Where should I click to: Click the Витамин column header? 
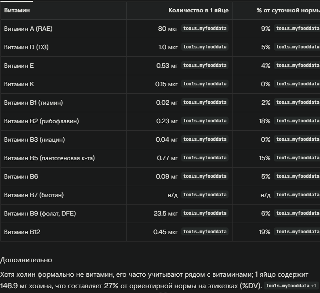click(x=17, y=10)
